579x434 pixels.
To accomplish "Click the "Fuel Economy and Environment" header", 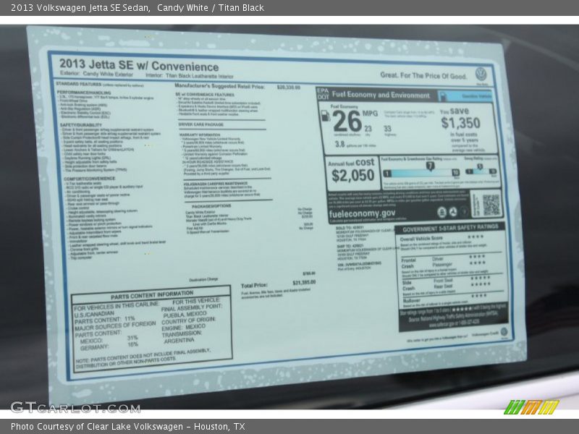I will tap(381, 95).
